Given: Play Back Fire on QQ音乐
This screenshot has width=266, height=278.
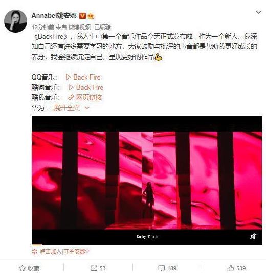Looking at the screenshot, I should [x=83, y=77].
